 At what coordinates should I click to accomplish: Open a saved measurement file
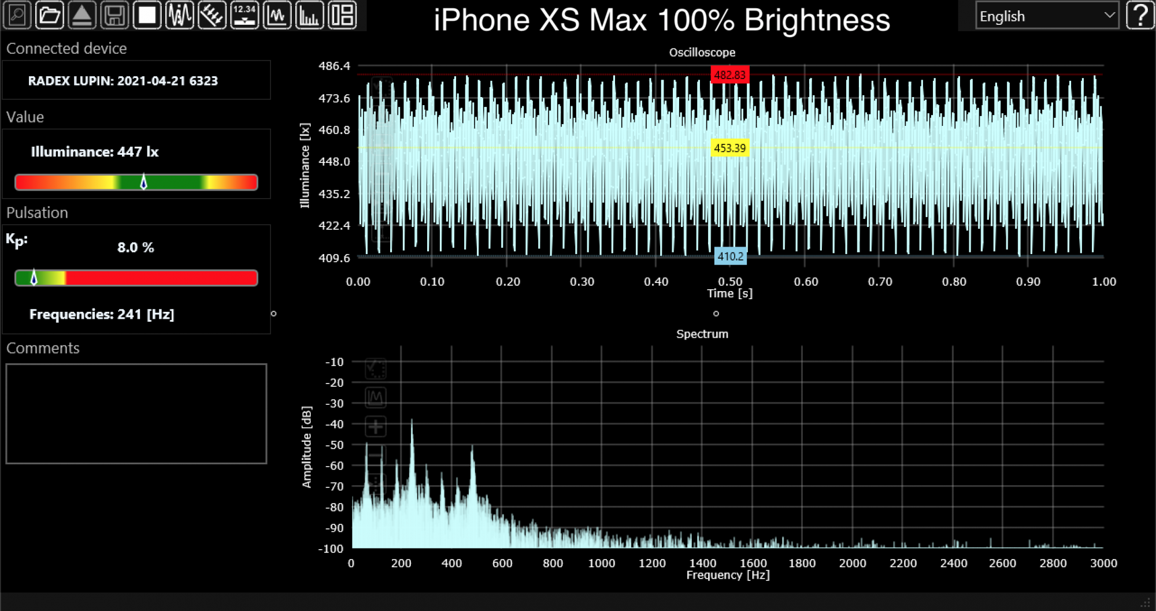pos(50,15)
